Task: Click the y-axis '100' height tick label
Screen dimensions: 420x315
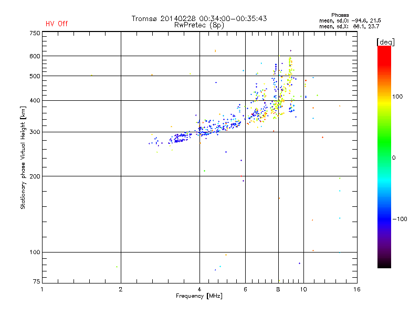Action: [35, 252]
